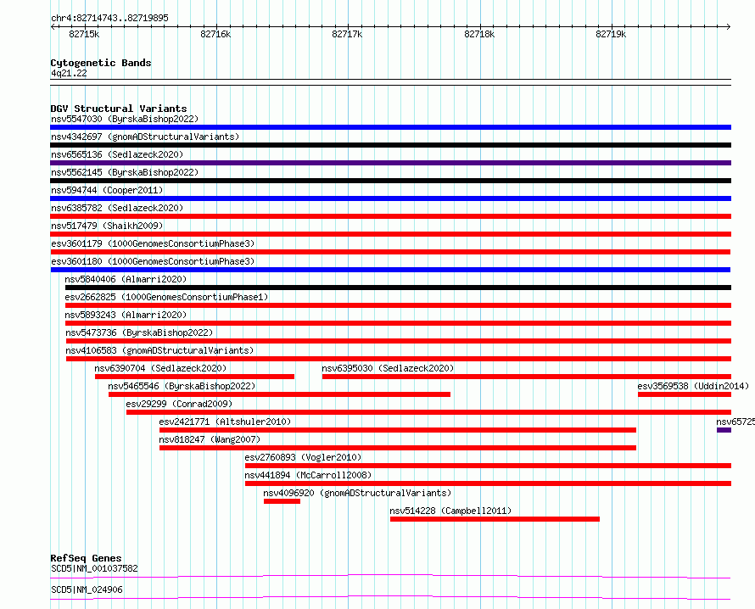Click the blue bar under esv3601180
This screenshot has width=755, height=609.
tap(390, 270)
